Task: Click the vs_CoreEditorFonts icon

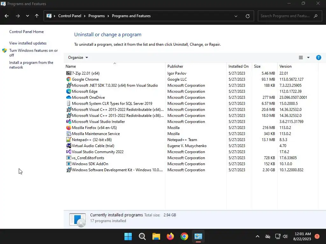Action: 69,158
